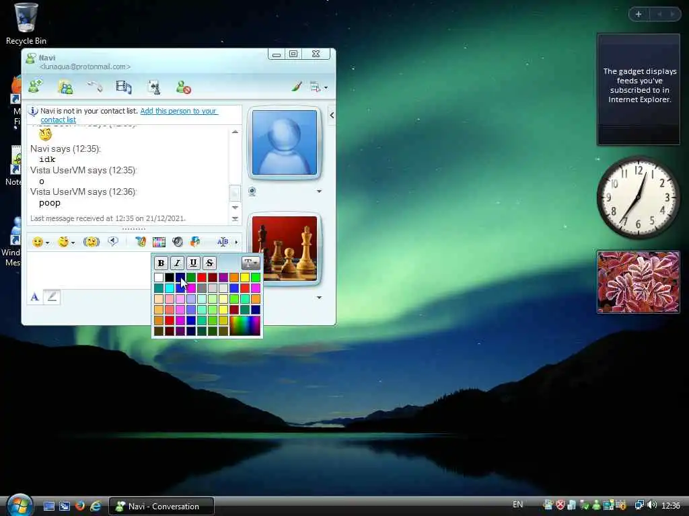Click the "Navi says (12:35):" line
Screen dimensions: 689x516
(65, 148)
